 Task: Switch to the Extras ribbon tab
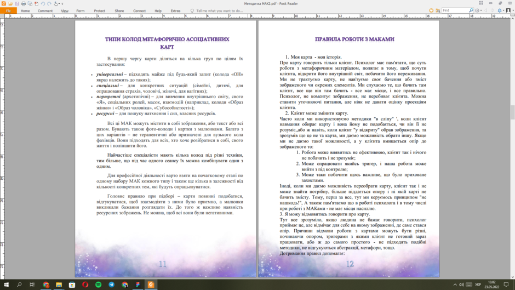pos(175,11)
